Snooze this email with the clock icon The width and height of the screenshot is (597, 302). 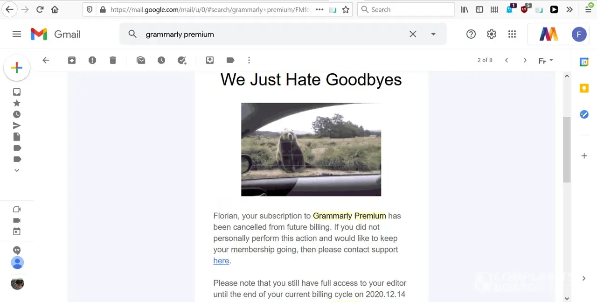click(x=161, y=60)
